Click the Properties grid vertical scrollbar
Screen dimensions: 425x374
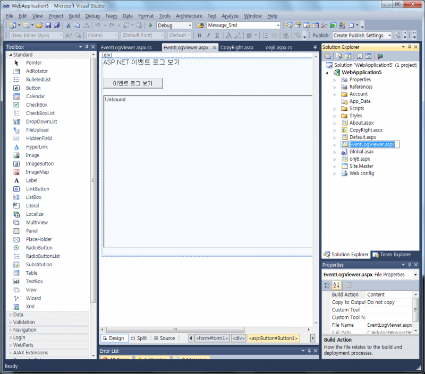pos(415,310)
